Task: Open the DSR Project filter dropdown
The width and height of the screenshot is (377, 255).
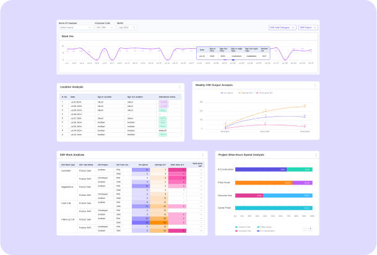Action: coord(308,28)
